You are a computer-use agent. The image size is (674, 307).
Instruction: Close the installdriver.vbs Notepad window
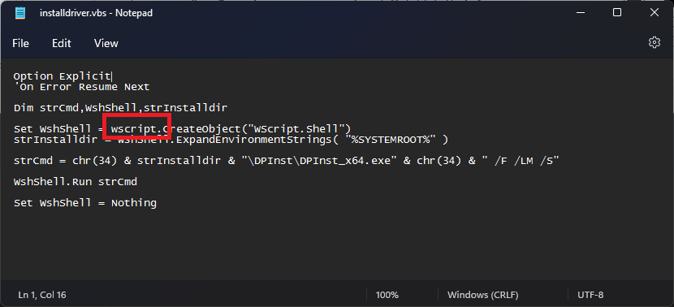(655, 13)
